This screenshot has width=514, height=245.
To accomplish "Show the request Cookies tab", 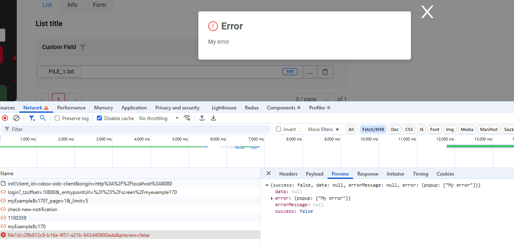I will pyautogui.click(x=445, y=174).
